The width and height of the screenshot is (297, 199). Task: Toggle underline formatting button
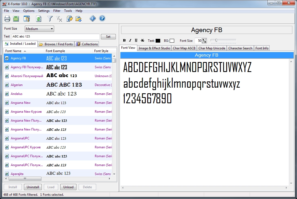point(136,40)
